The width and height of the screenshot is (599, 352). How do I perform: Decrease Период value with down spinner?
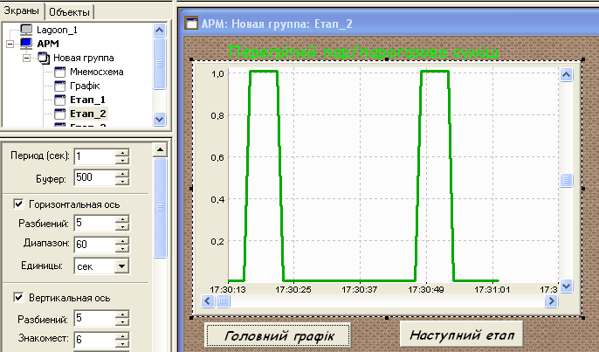122,161
